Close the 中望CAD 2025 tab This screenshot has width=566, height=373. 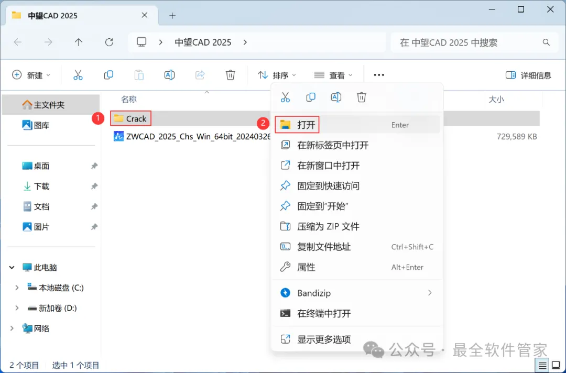[x=145, y=15]
